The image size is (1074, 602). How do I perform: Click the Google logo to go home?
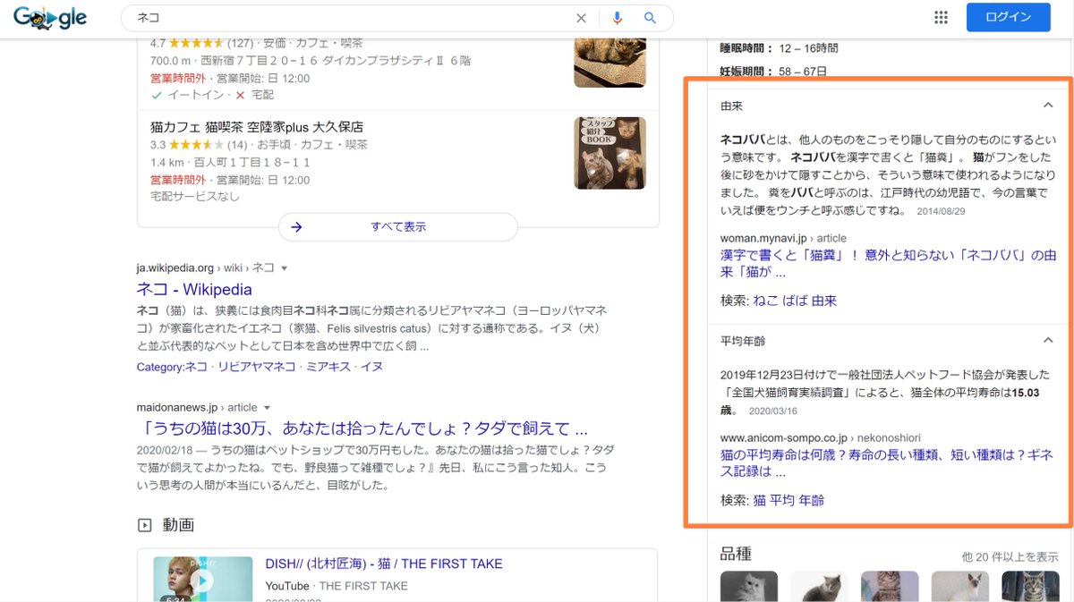pos(51,17)
